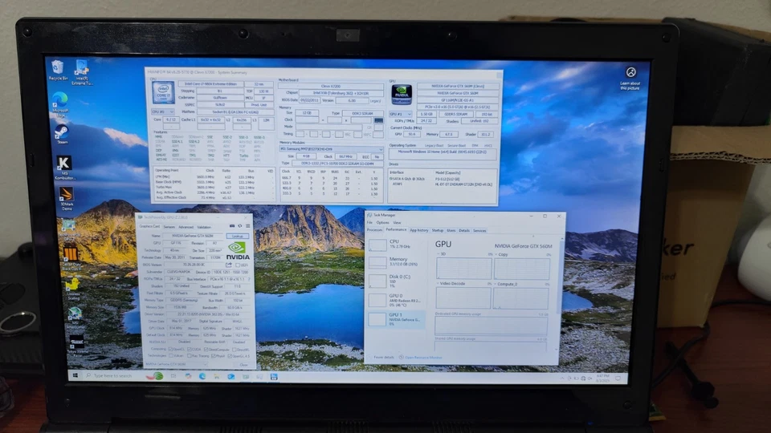
Task: Open the Recycle Bin desktop icon
Action: point(58,70)
